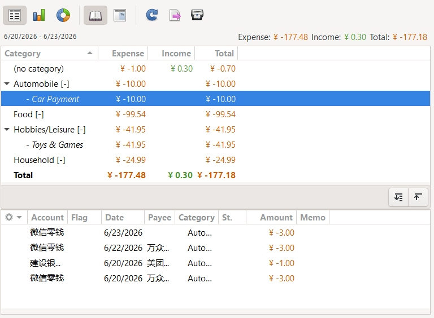Select the Automobile [-] row label
The width and height of the screenshot is (434, 318).
coord(41,83)
